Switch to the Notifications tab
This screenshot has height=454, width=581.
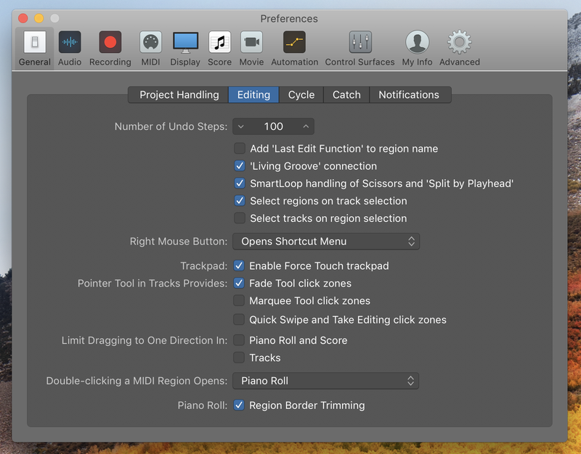point(409,95)
